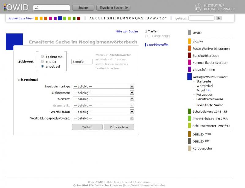Filter keyword list by the magenta square
Viewport: 245px width, 188px height.
tap(50, 18)
